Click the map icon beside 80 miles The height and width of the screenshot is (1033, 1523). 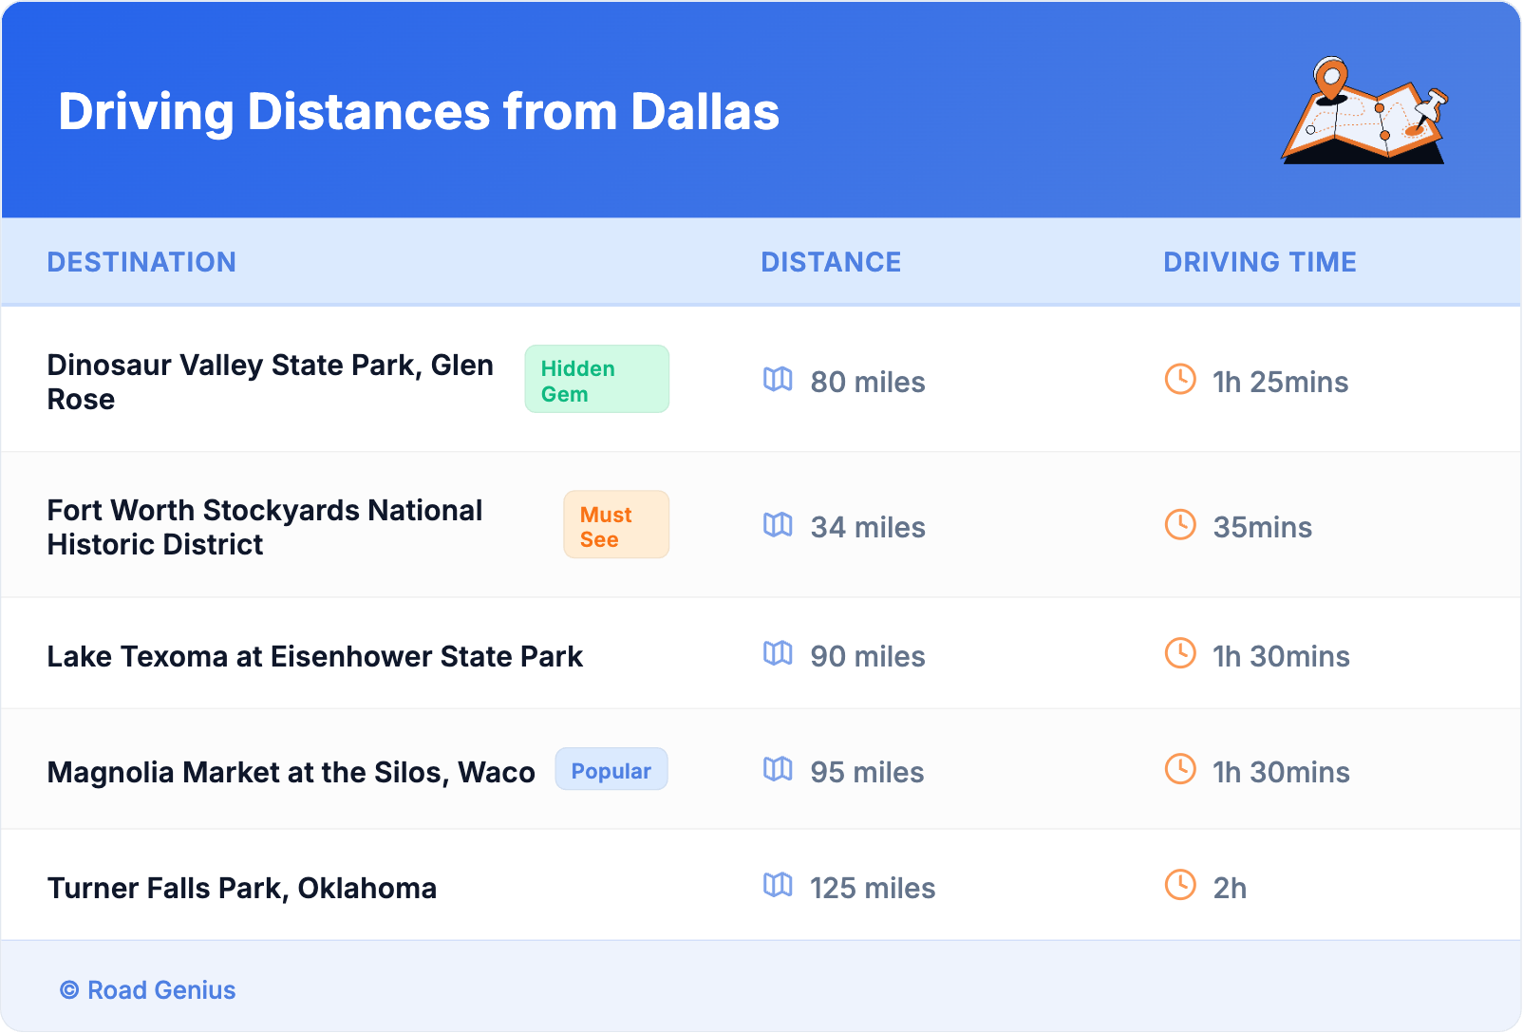[778, 380]
